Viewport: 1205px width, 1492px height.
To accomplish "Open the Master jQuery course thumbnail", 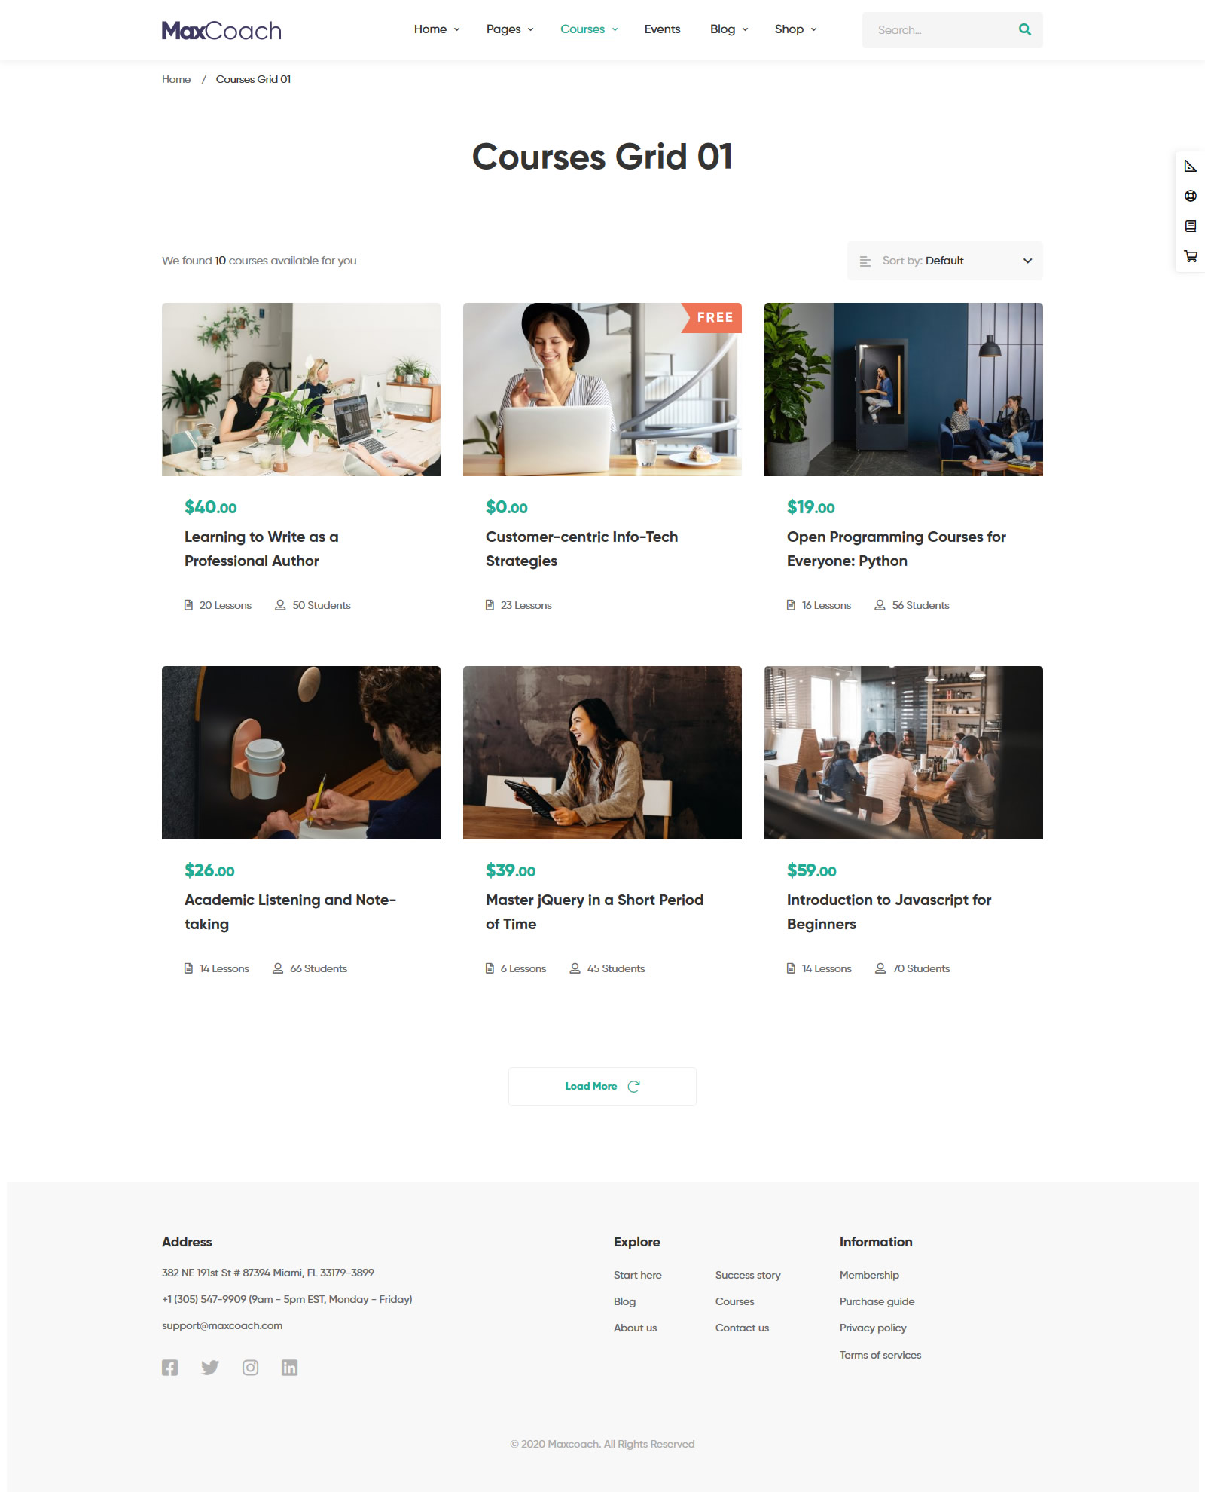I will pos(602,753).
